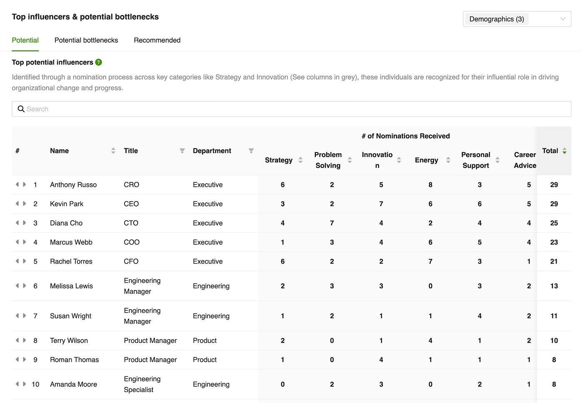Image resolution: width=582 pixels, height=403 pixels.
Task: Switch to the Potential bottlenecks tab
Action: coord(86,40)
